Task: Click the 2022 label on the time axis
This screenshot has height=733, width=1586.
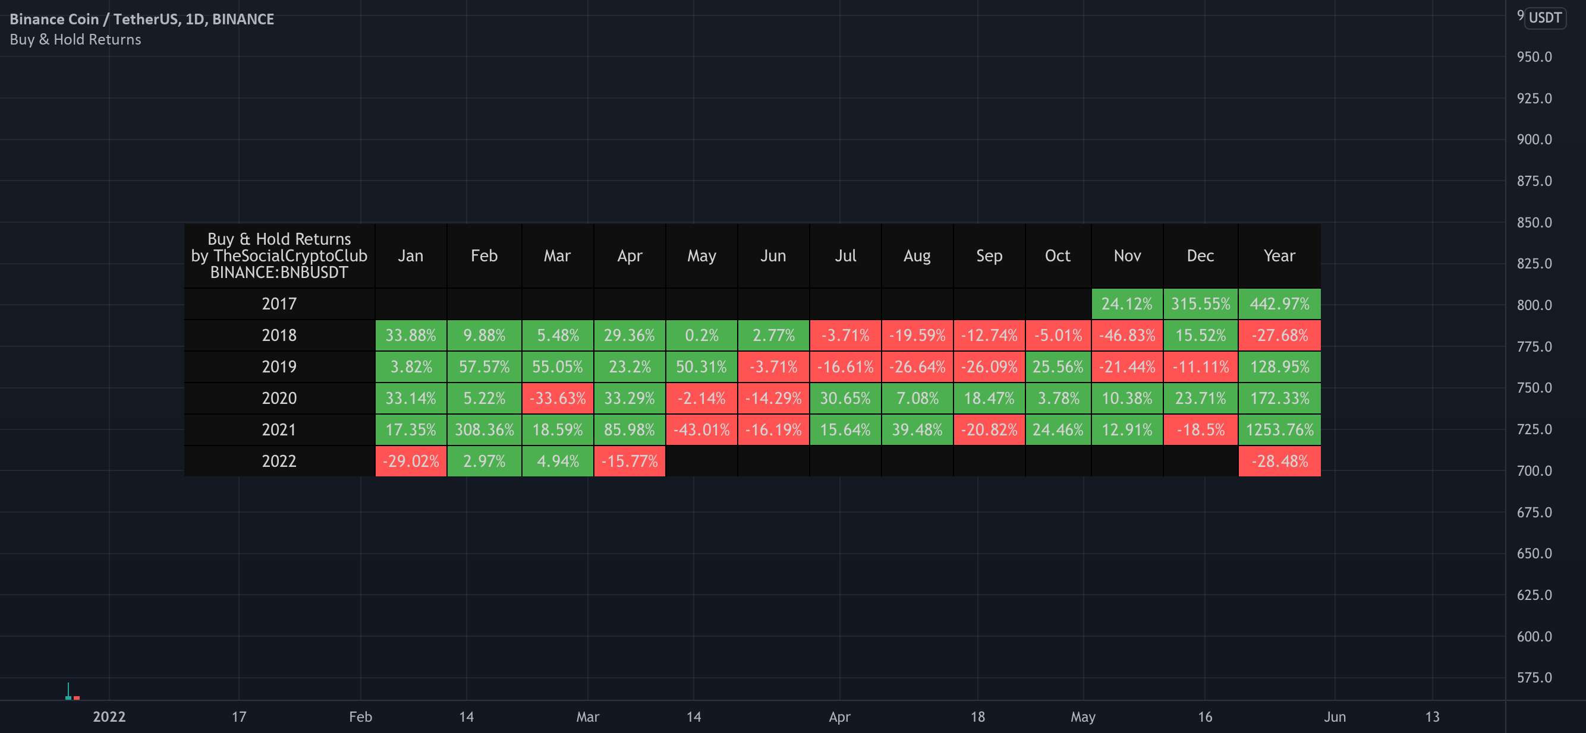Action: [x=109, y=717]
